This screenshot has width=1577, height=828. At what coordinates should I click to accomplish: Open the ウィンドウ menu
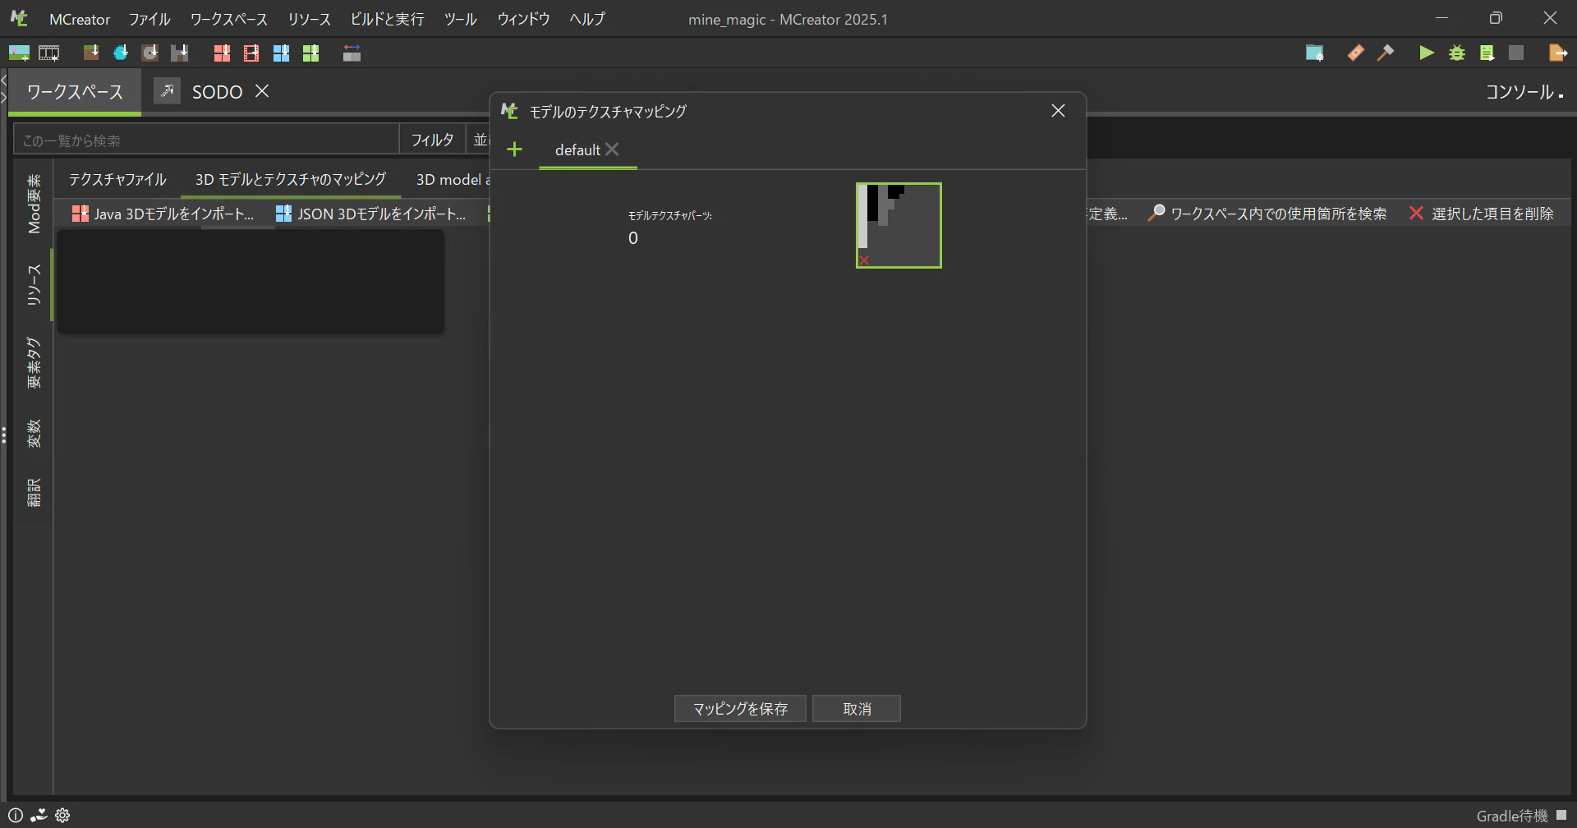tap(523, 19)
